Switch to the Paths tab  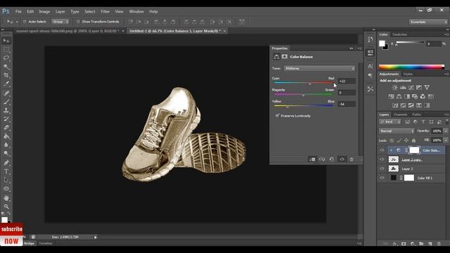[x=416, y=115]
